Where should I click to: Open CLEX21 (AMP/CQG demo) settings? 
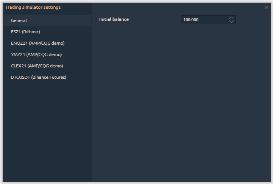[x=37, y=66]
